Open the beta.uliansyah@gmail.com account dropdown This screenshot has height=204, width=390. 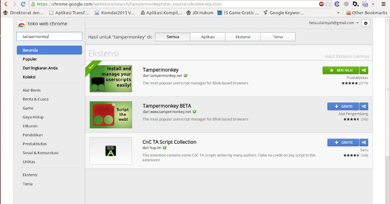coord(334,23)
